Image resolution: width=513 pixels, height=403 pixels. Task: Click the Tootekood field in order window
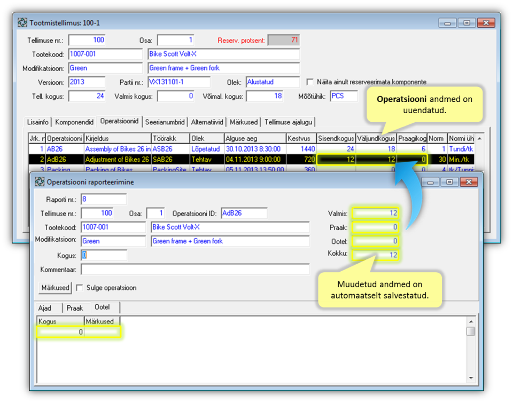(105, 54)
